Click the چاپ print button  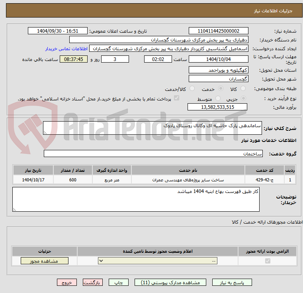pyautogui.click(x=119, y=282)
